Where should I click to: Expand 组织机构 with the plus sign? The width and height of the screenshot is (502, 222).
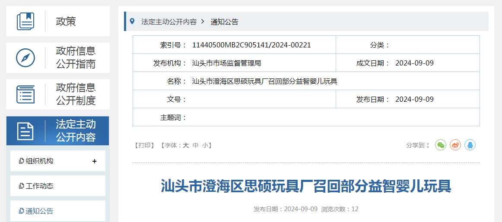[95, 161]
